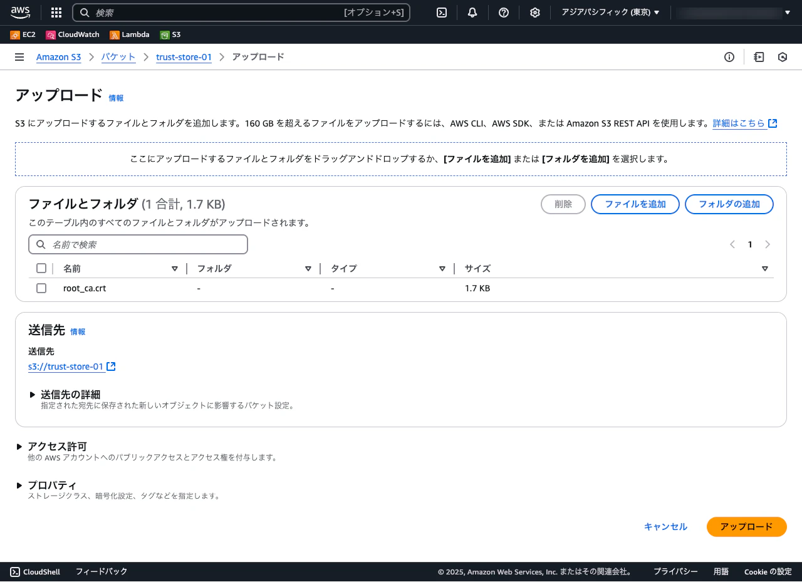Go to Amazon S3 breadcrumb

[58, 57]
